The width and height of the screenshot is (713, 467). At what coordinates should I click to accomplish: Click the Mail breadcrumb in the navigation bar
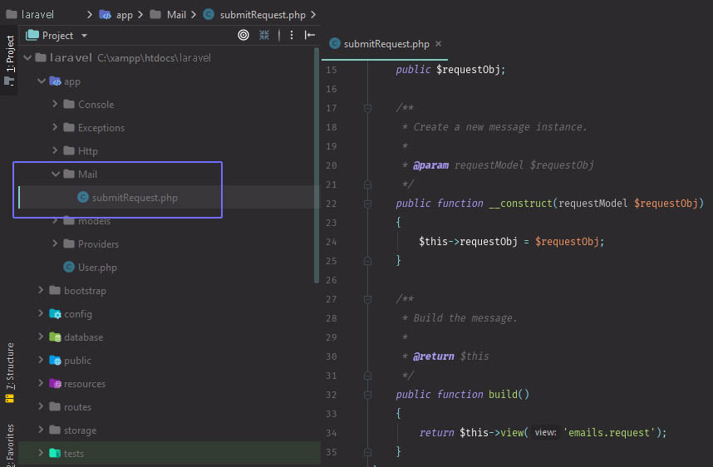coord(176,14)
